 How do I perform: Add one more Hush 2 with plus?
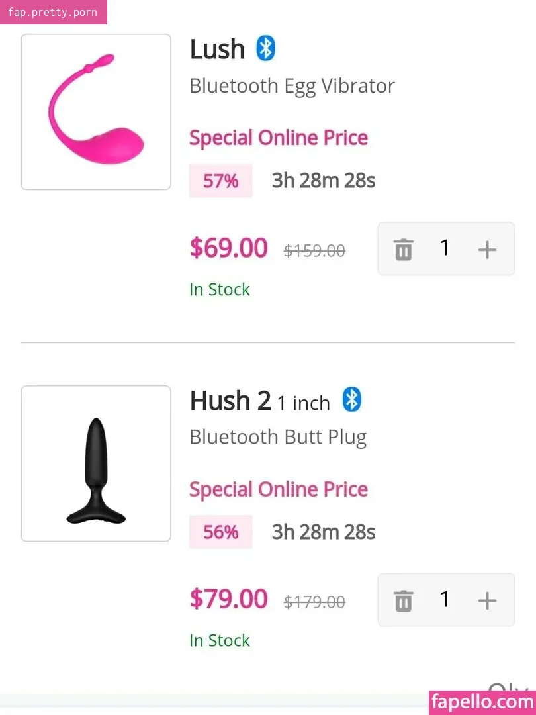click(x=487, y=600)
